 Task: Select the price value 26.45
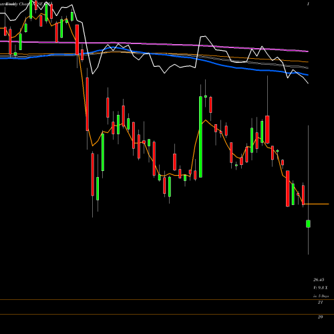319,280
